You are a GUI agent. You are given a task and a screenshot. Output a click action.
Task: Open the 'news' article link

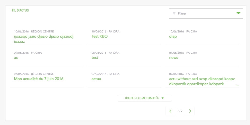pyautogui.click(x=173, y=58)
